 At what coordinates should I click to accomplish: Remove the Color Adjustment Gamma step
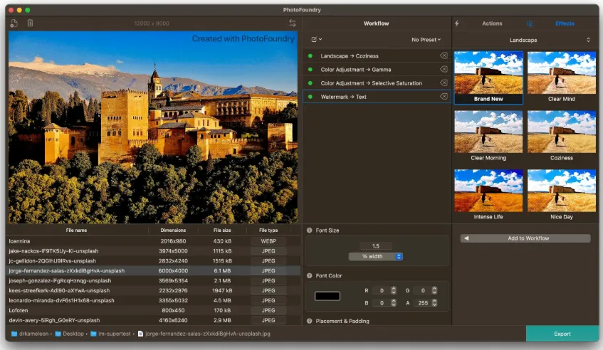pyautogui.click(x=444, y=70)
